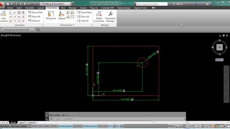Select the Radius dimensional constraint icon
This screenshot has height=129, width=230.
(x=68, y=13)
